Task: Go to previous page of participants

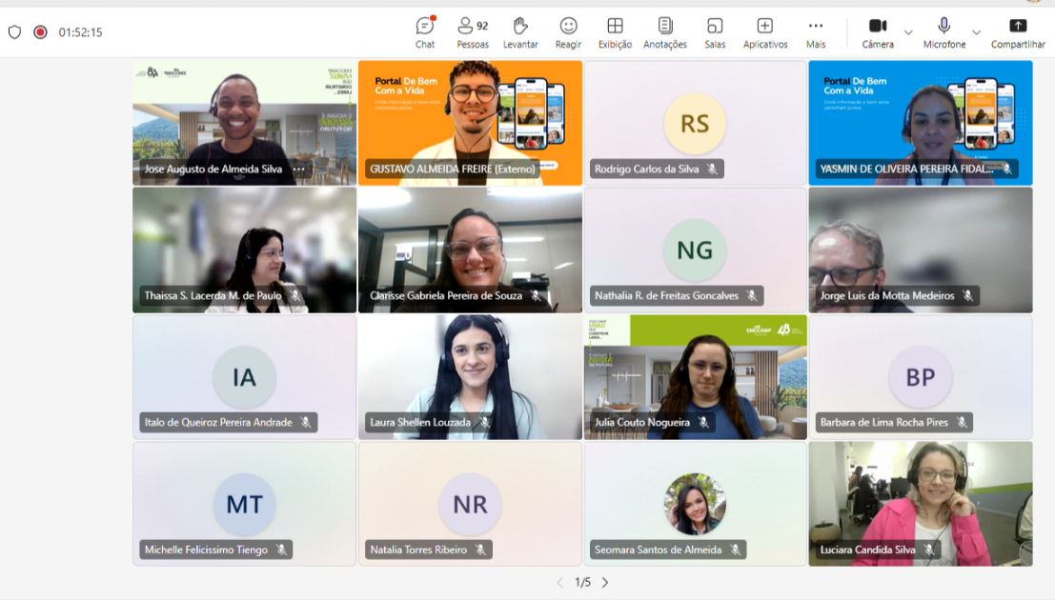Action: point(560,582)
